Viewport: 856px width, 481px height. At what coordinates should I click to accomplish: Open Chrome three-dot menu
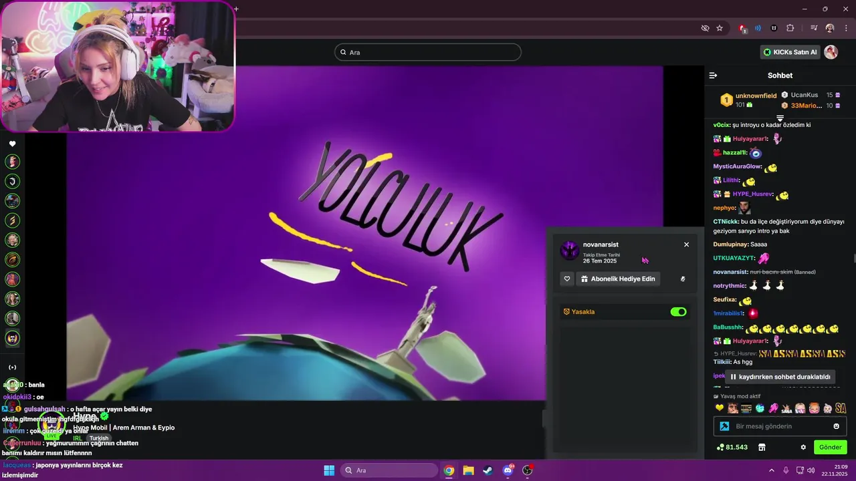[x=845, y=28]
